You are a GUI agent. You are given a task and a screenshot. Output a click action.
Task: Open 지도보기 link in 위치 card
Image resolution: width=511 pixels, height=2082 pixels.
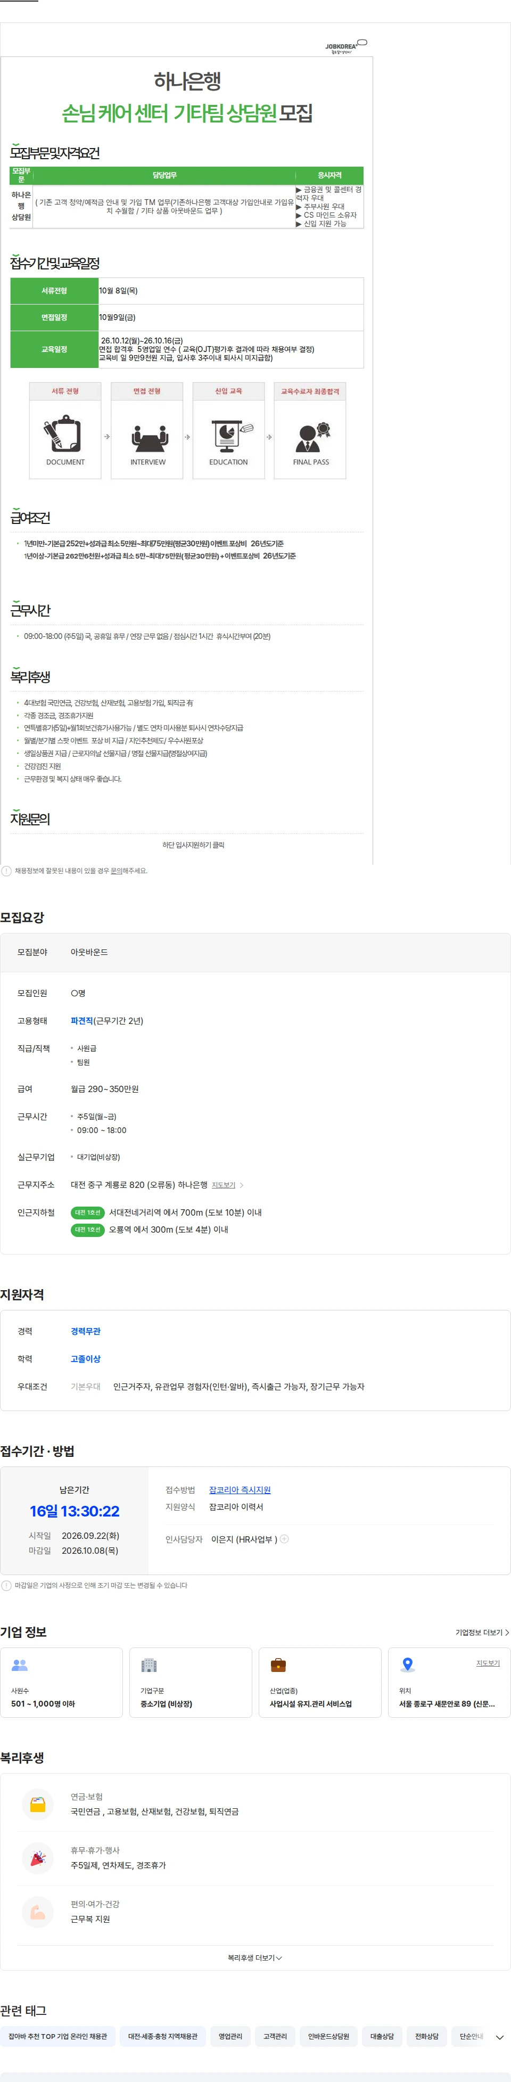click(488, 1662)
